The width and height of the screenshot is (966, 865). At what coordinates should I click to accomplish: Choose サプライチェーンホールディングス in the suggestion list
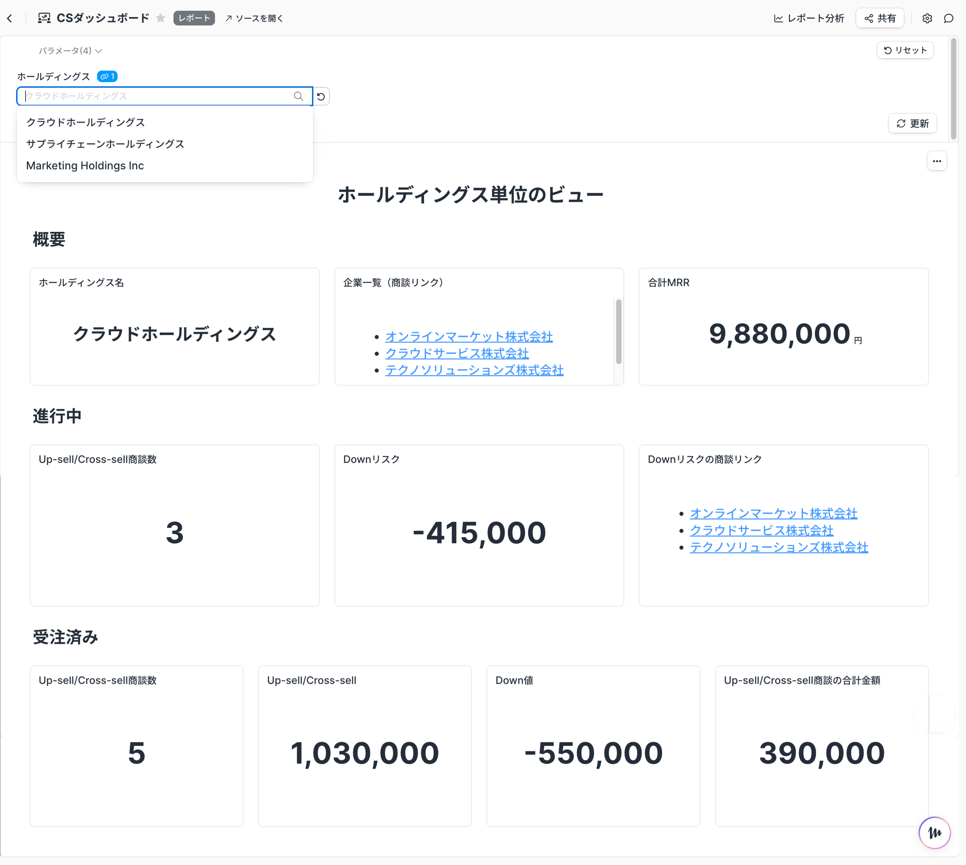point(105,144)
